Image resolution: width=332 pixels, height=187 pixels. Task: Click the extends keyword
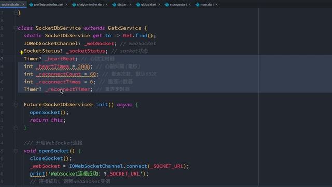94,28
